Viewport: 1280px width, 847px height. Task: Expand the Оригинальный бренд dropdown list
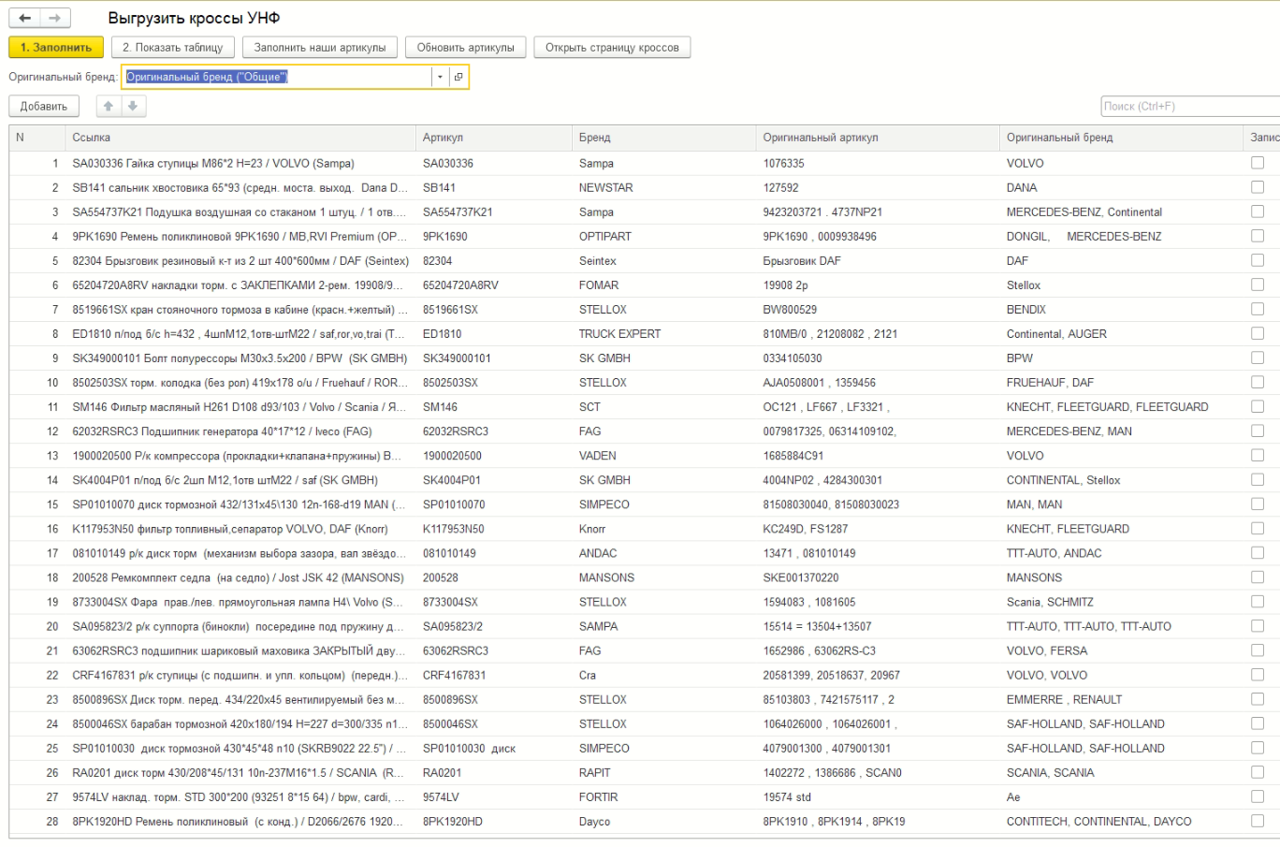pos(441,77)
